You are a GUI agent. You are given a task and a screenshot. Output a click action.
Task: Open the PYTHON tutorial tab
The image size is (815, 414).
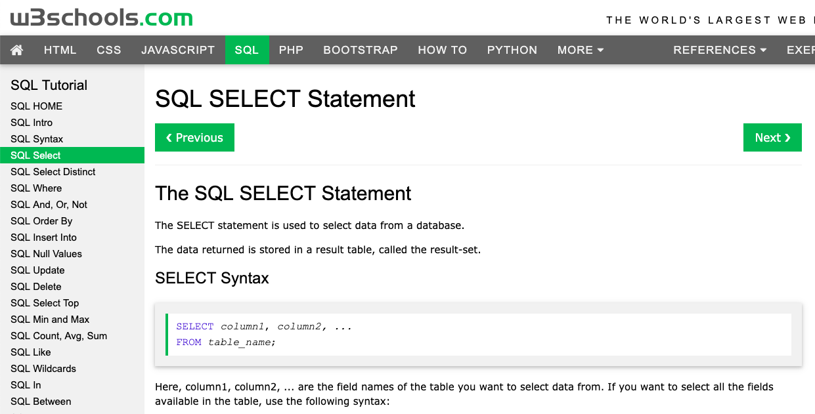point(512,50)
